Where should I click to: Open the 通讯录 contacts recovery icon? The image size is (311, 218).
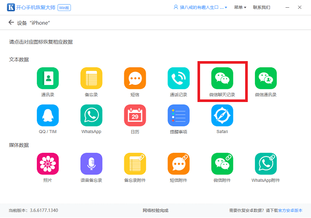(x=48, y=78)
